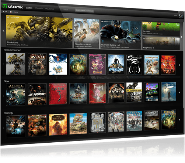Open the Evoland featured tile
Image resolution: width=185 pixels, height=163 pixels.
coord(161,29)
